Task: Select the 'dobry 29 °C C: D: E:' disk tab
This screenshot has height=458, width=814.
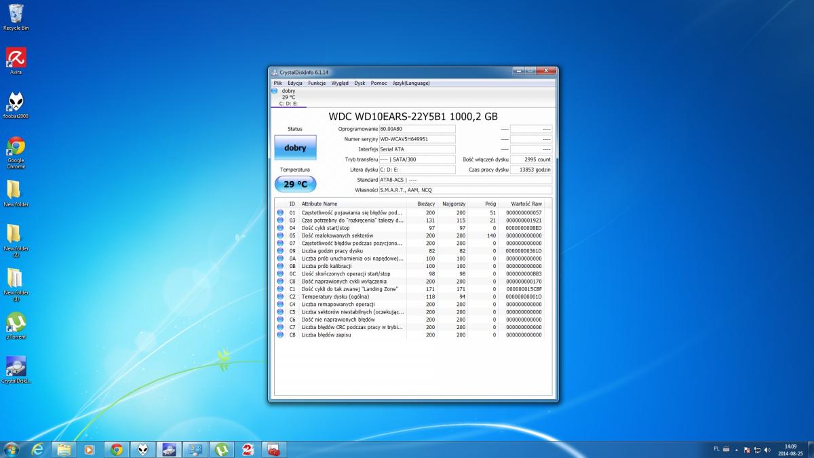Action: pos(288,97)
